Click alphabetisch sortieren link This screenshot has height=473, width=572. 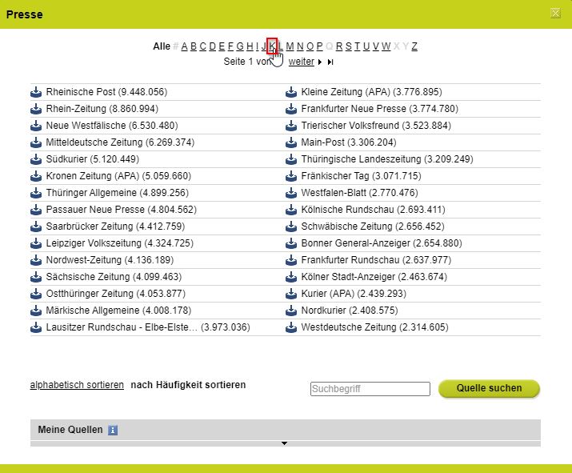tap(77, 385)
